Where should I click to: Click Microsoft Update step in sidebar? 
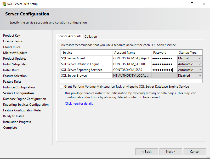(x=15, y=53)
